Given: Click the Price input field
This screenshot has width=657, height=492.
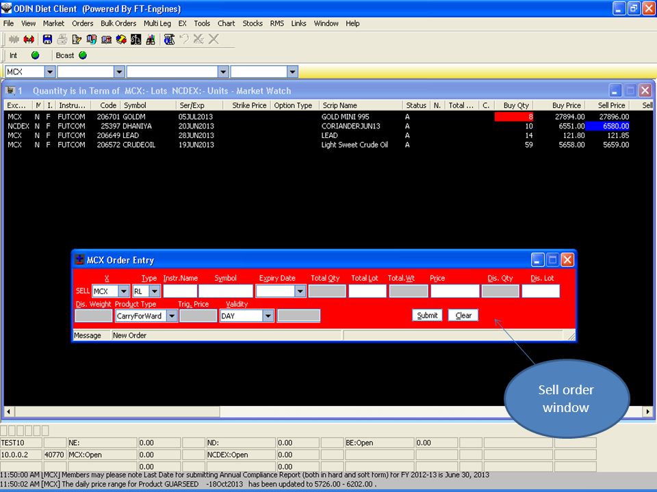Looking at the screenshot, I should pos(455,291).
